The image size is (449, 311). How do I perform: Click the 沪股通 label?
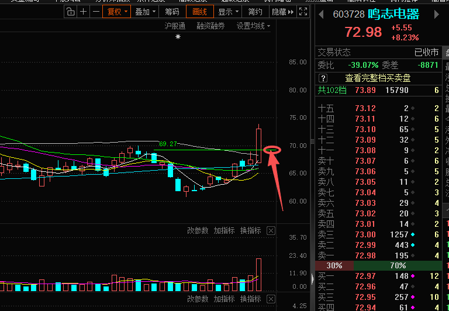point(175,26)
